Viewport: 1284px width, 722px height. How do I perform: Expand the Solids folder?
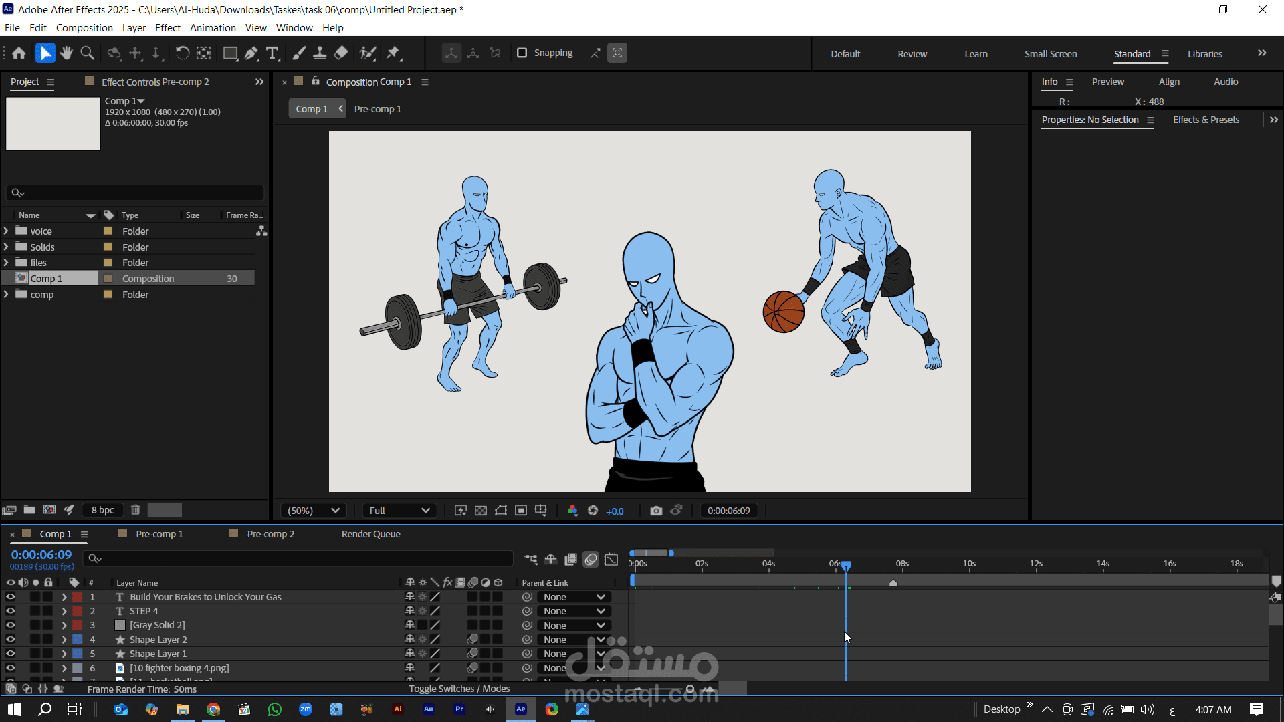coord(6,247)
